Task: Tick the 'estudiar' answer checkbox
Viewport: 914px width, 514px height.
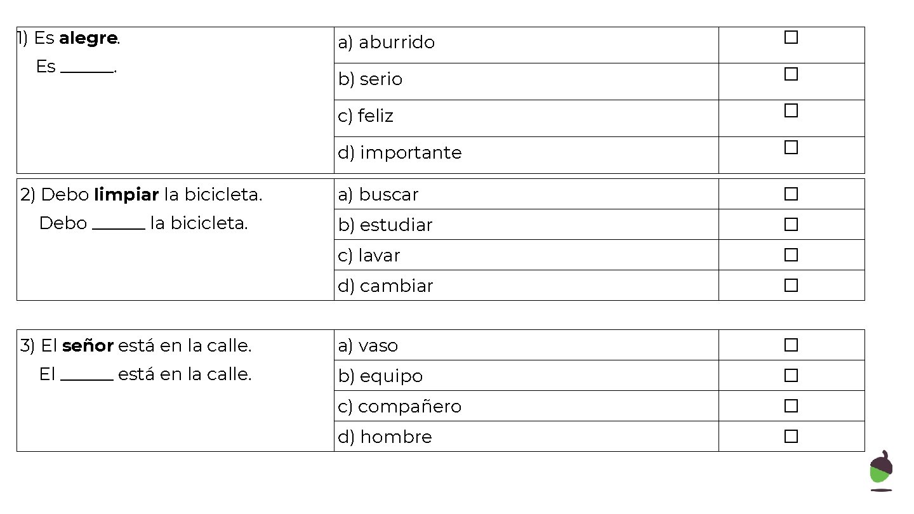Action: pyautogui.click(x=791, y=225)
